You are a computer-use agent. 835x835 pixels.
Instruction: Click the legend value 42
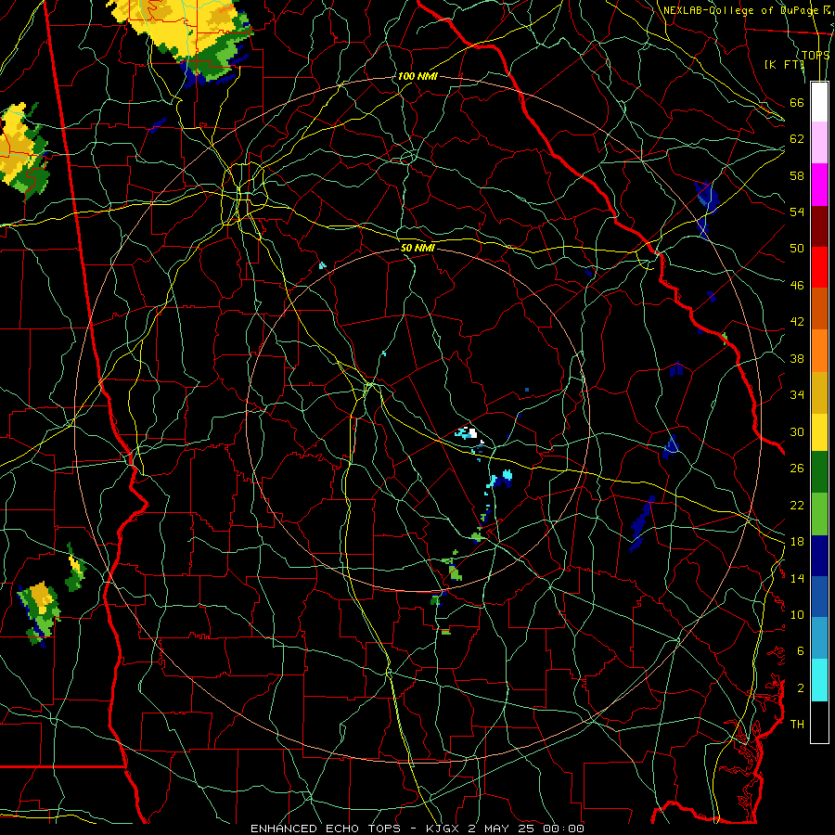[x=797, y=322]
